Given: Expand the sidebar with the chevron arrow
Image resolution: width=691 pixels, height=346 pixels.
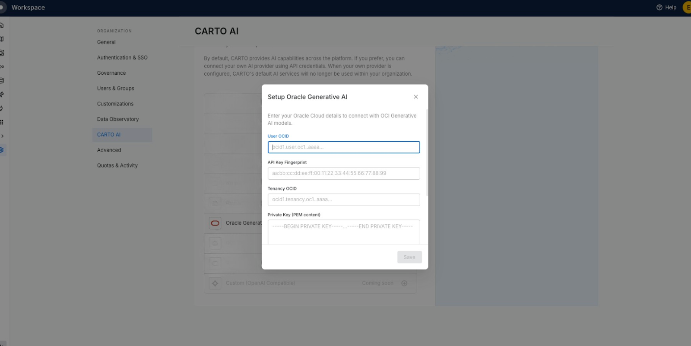Looking at the screenshot, I should click(3, 136).
